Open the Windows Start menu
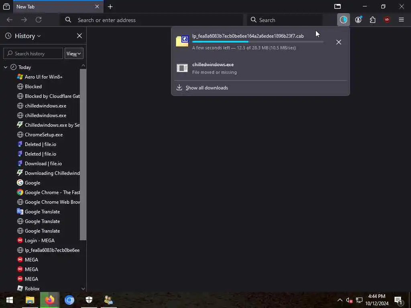The height and width of the screenshot is (308, 411). [10, 300]
